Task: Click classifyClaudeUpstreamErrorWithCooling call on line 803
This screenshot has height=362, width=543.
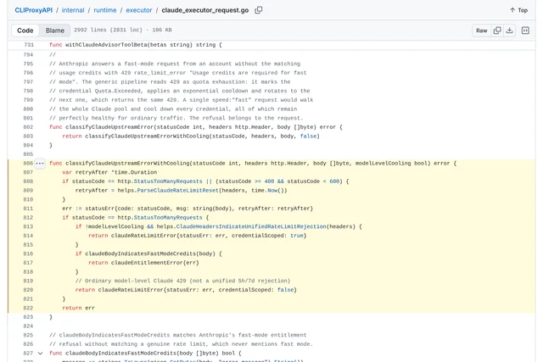Action: point(147,136)
